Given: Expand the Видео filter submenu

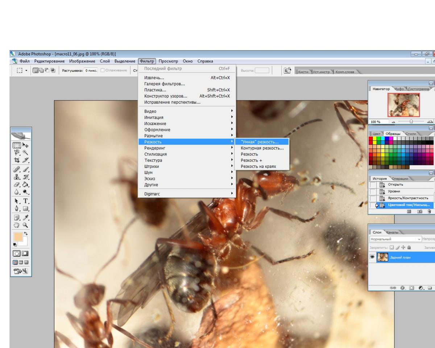Looking at the screenshot, I should (x=186, y=111).
